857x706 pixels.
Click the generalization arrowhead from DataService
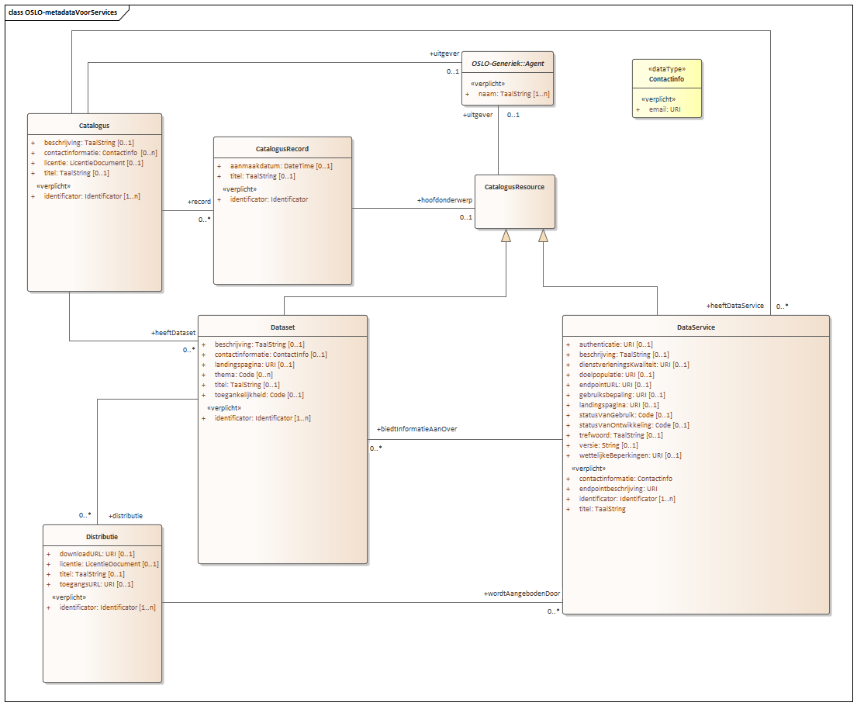[x=544, y=236]
